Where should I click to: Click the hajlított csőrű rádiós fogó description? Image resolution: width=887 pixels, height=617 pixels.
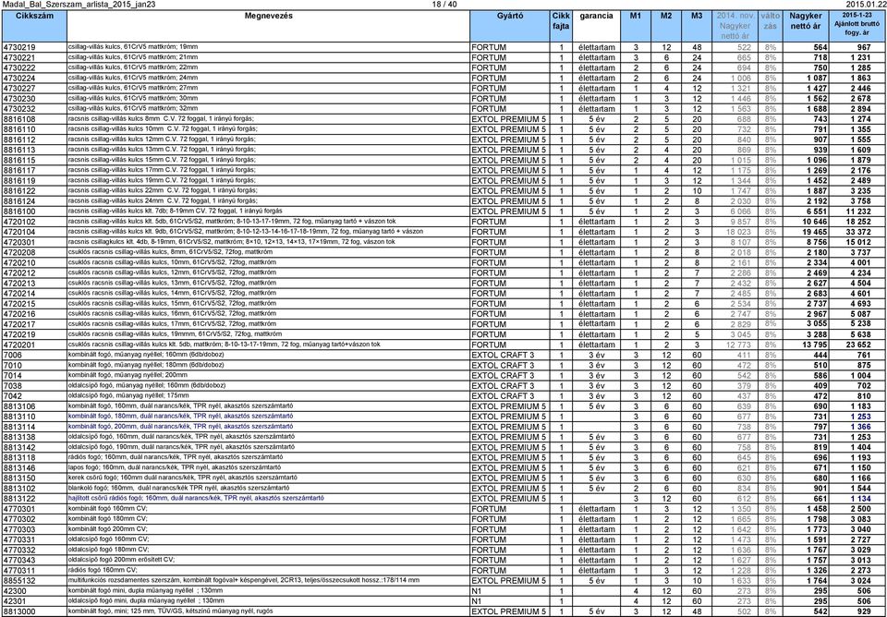point(196,498)
